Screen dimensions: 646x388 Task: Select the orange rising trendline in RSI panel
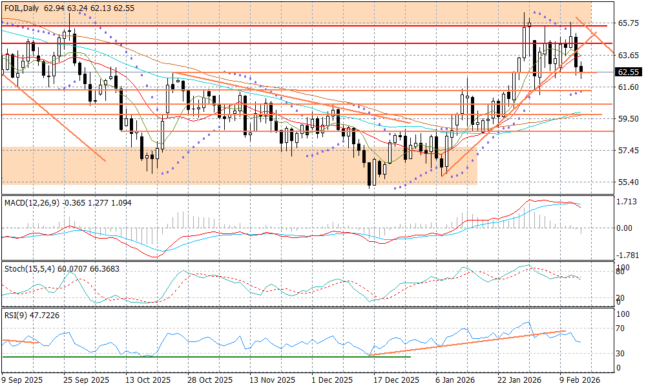pos(465,343)
